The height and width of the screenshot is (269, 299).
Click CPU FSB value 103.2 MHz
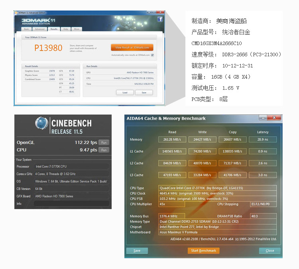click(217, 199)
